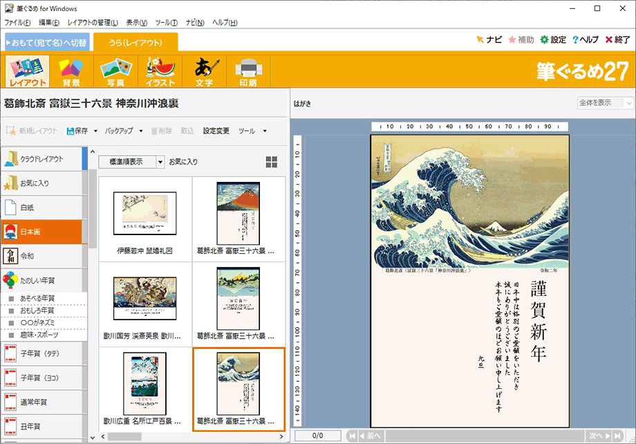The image size is (636, 444).
Task: Open the 背景 (Background) tool
Action: tap(71, 71)
